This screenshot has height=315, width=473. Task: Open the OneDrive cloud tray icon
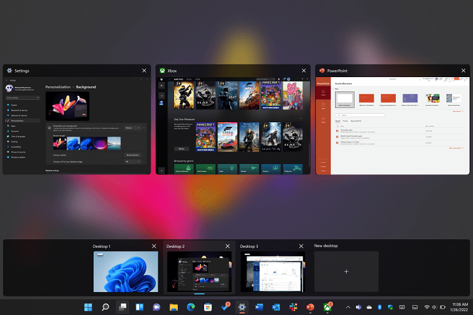coord(369,307)
